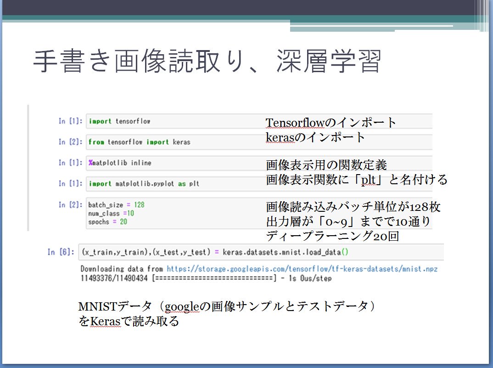Click the batch_size = 128 line
The width and height of the screenshot is (493, 368).
pyautogui.click(x=116, y=205)
